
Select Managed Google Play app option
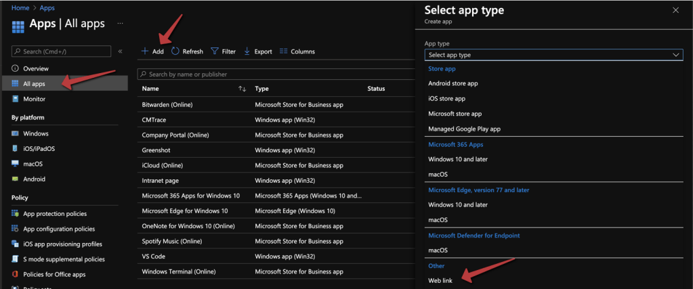point(464,129)
